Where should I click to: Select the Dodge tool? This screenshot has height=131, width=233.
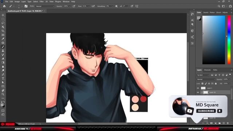[x=3, y=70]
